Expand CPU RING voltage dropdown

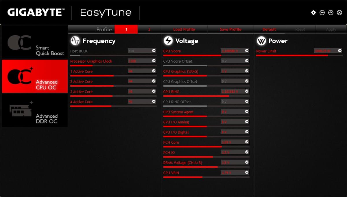tap(247, 91)
